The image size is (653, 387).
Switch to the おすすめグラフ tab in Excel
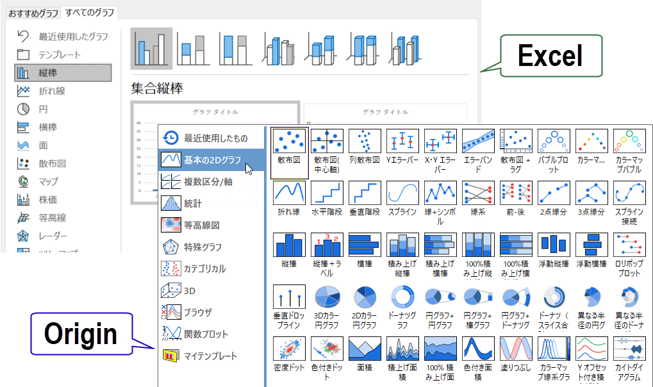33,13
